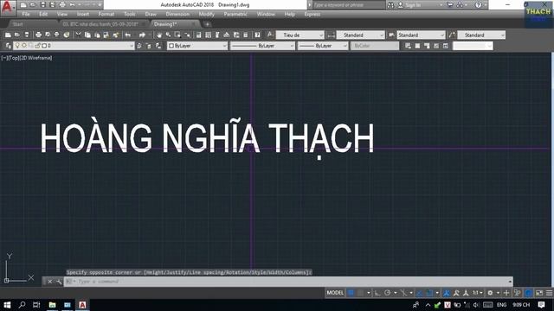The width and height of the screenshot is (554, 311).
Task: Open the Table Style manager icon
Action: click(391, 35)
